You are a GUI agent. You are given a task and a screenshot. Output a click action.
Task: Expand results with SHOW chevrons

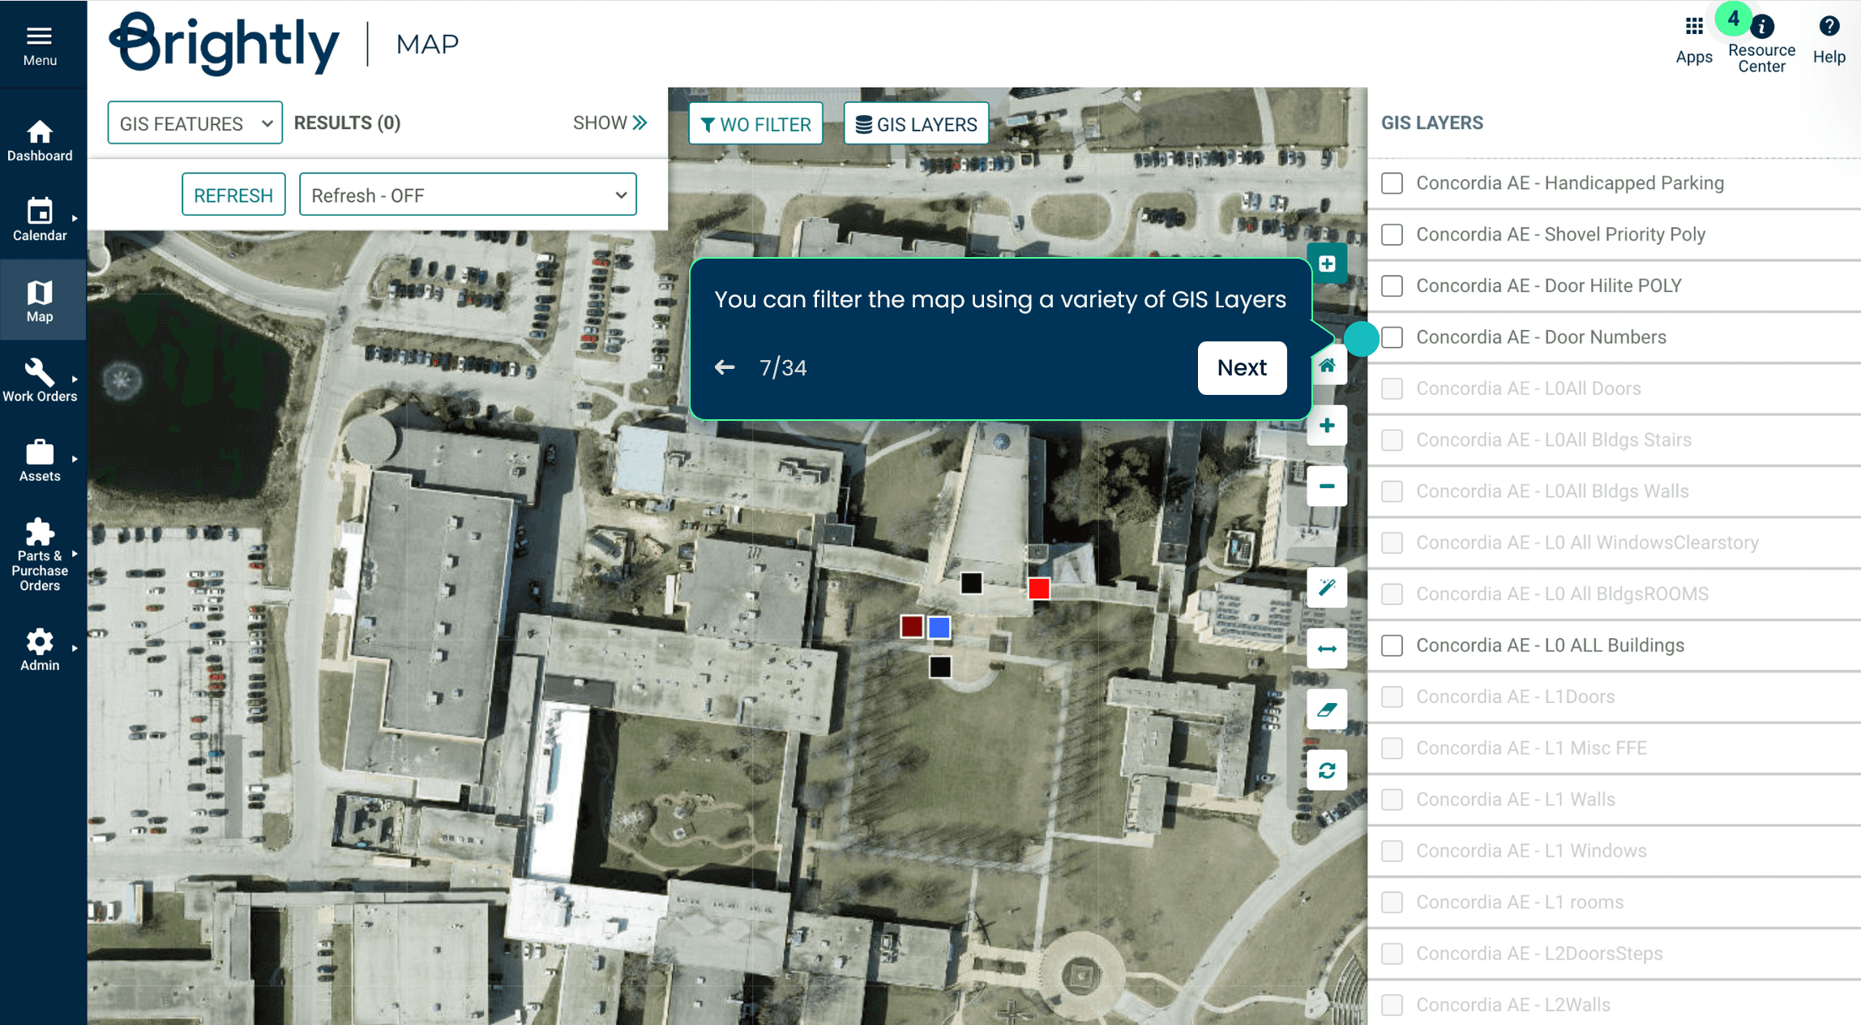[x=610, y=122]
